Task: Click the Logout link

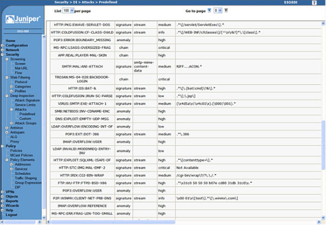Action: click(11, 214)
